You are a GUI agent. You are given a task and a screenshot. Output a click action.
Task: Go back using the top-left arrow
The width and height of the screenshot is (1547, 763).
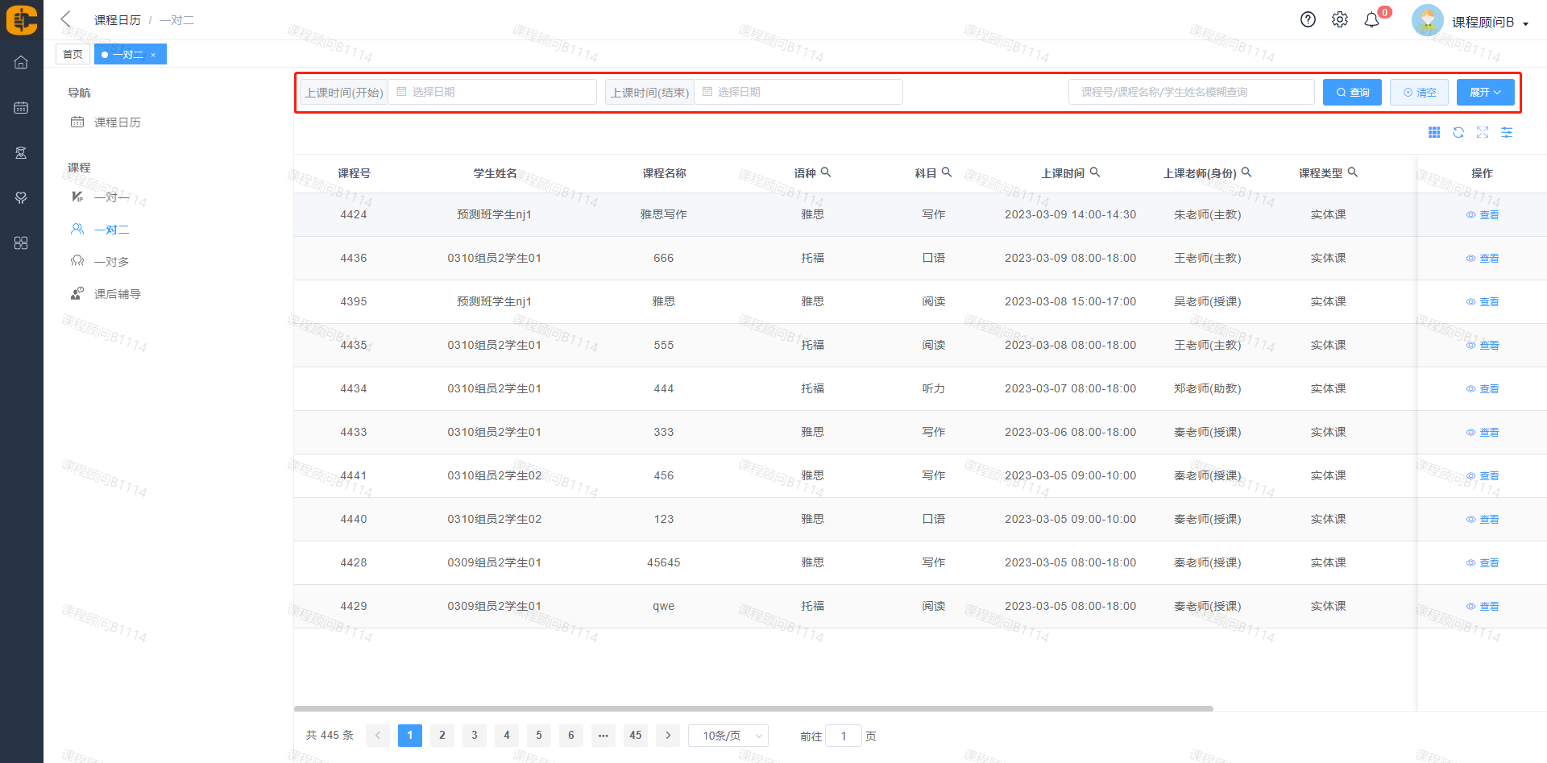[x=66, y=19]
